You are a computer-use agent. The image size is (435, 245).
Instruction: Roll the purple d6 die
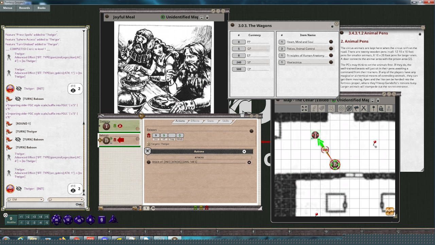[x=102, y=220]
